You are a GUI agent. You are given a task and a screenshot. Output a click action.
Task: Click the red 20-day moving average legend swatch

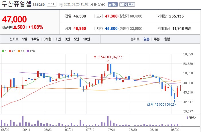point(10,51)
